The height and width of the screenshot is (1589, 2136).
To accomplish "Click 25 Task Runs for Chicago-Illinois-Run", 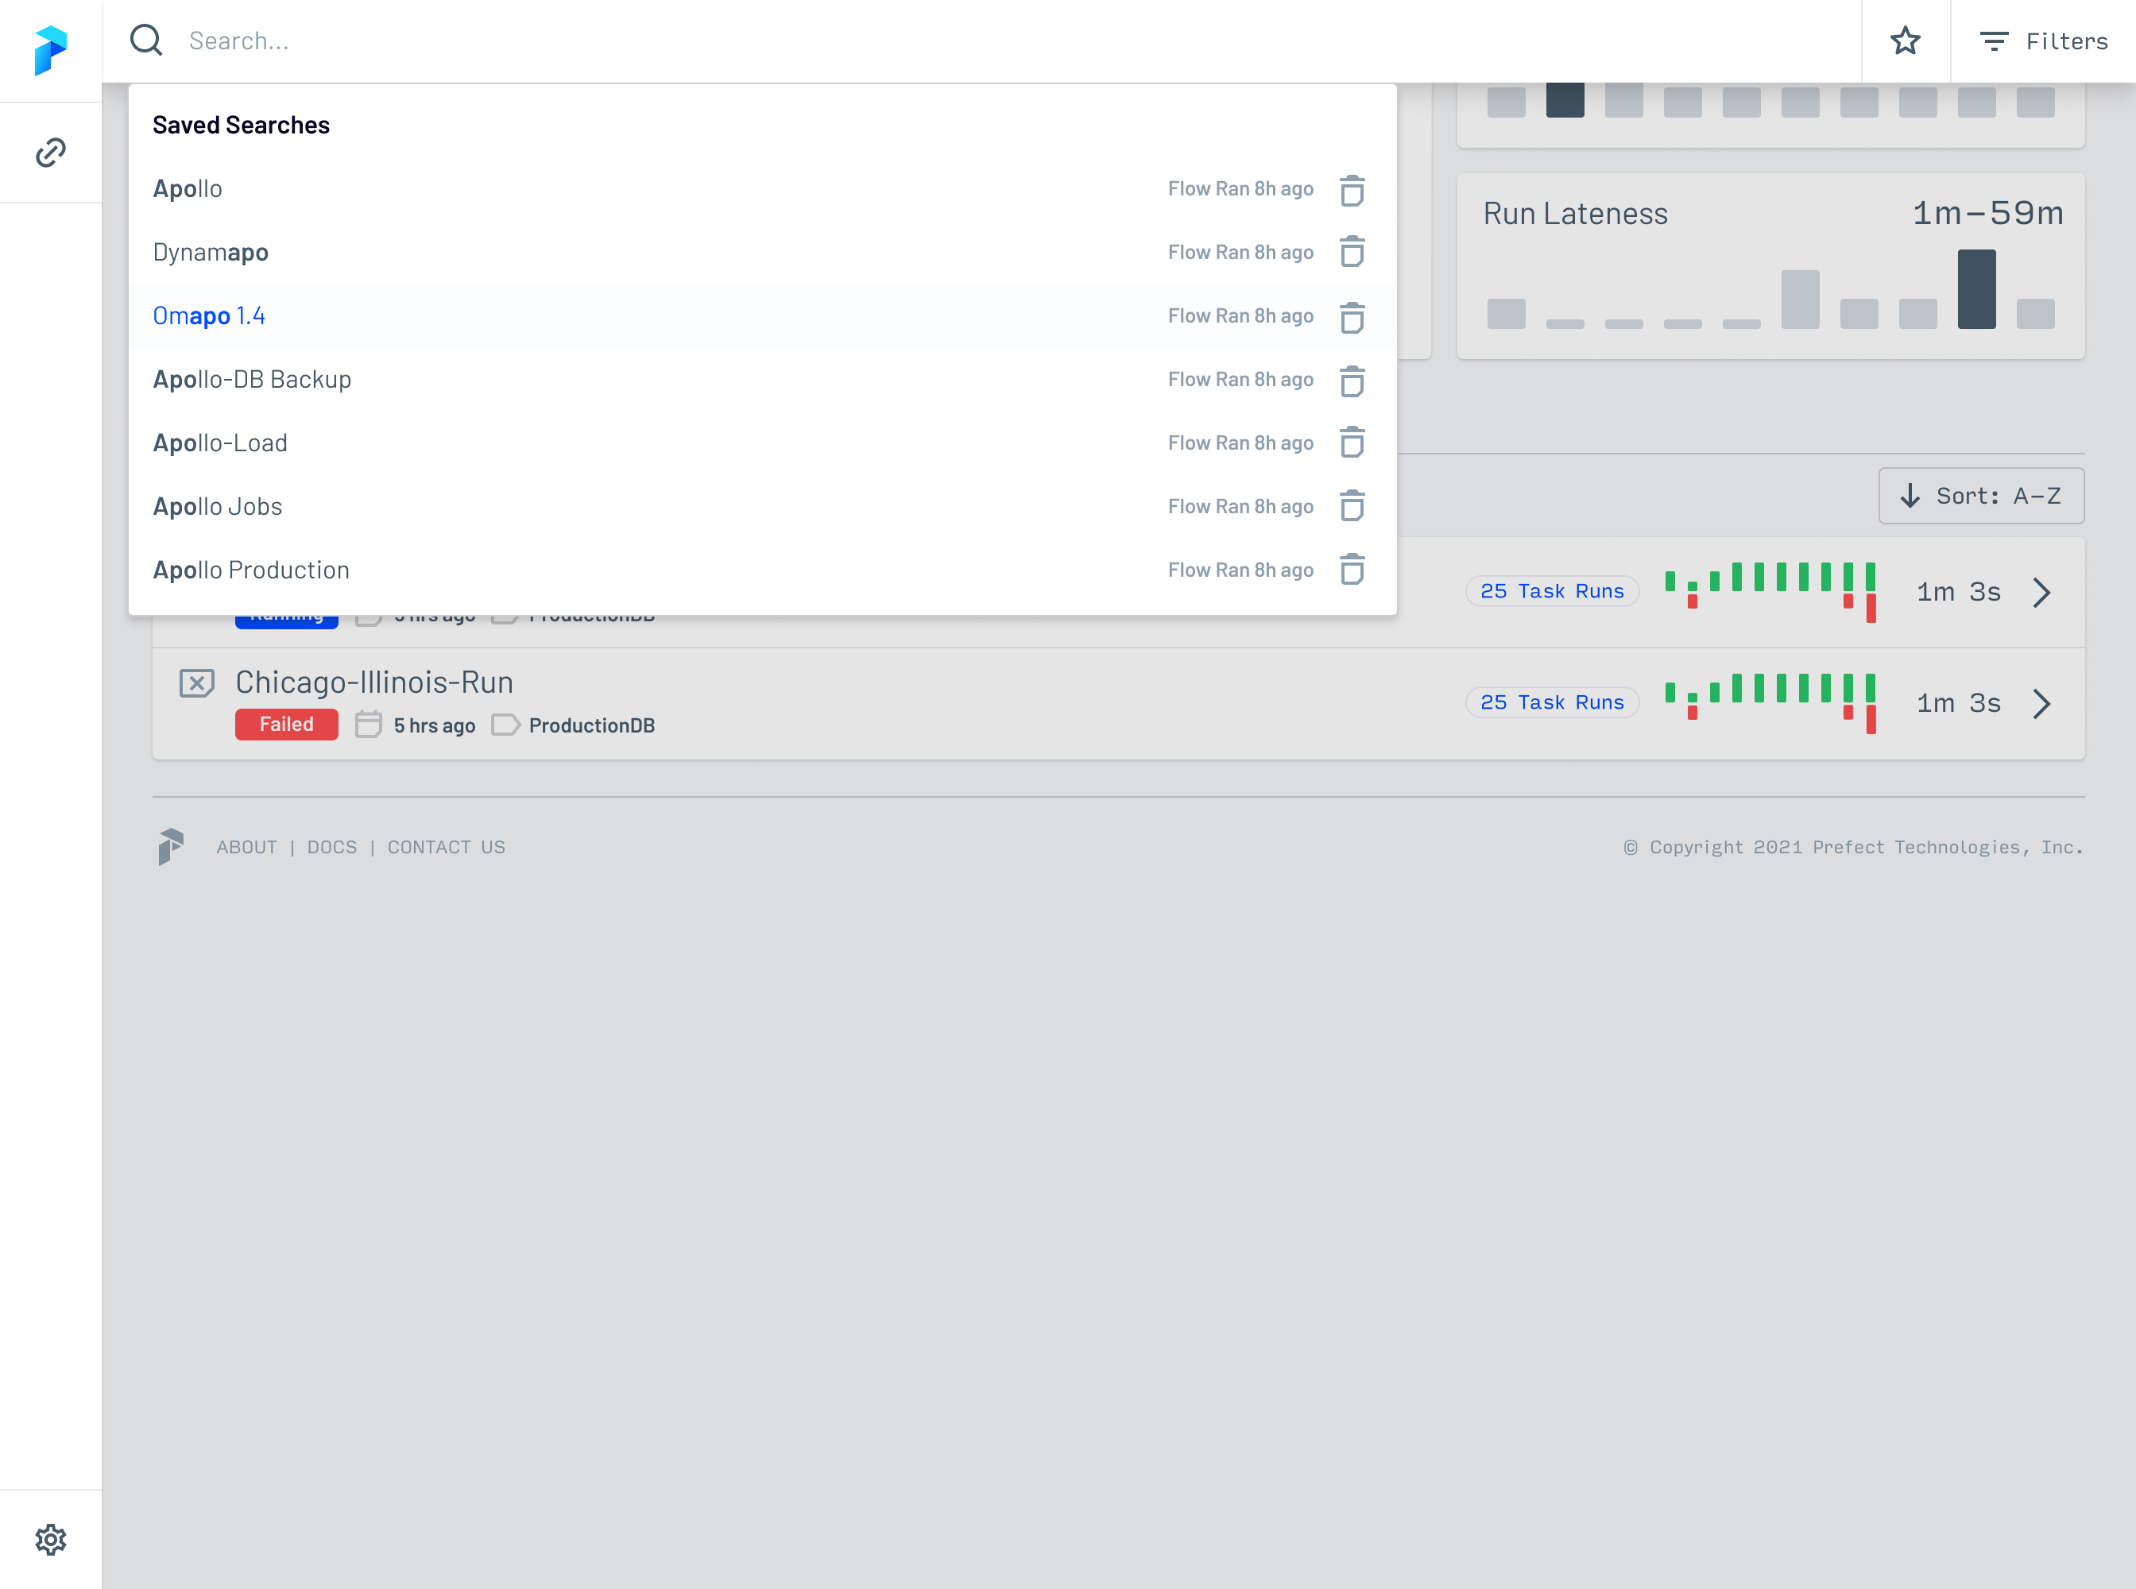I will (1552, 702).
